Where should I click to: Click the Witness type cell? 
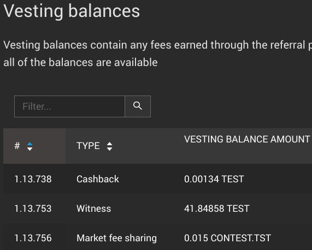[x=94, y=209]
